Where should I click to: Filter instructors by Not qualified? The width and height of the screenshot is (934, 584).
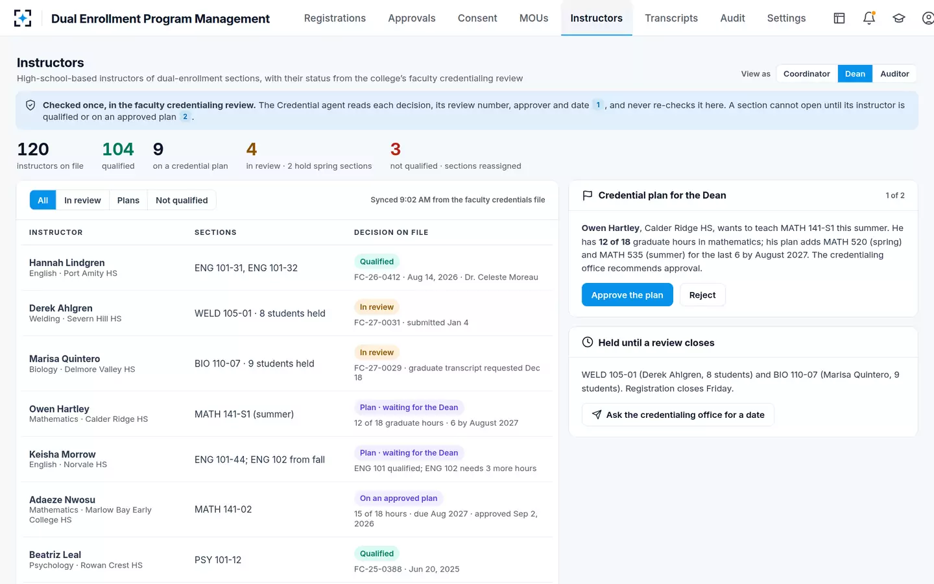(182, 200)
